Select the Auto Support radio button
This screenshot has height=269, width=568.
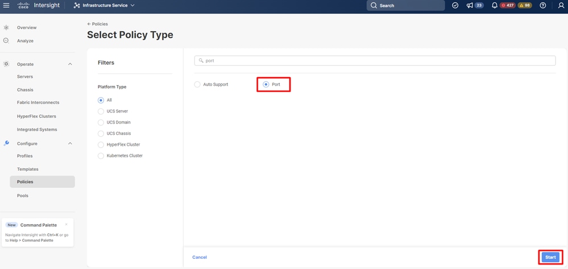coord(197,84)
